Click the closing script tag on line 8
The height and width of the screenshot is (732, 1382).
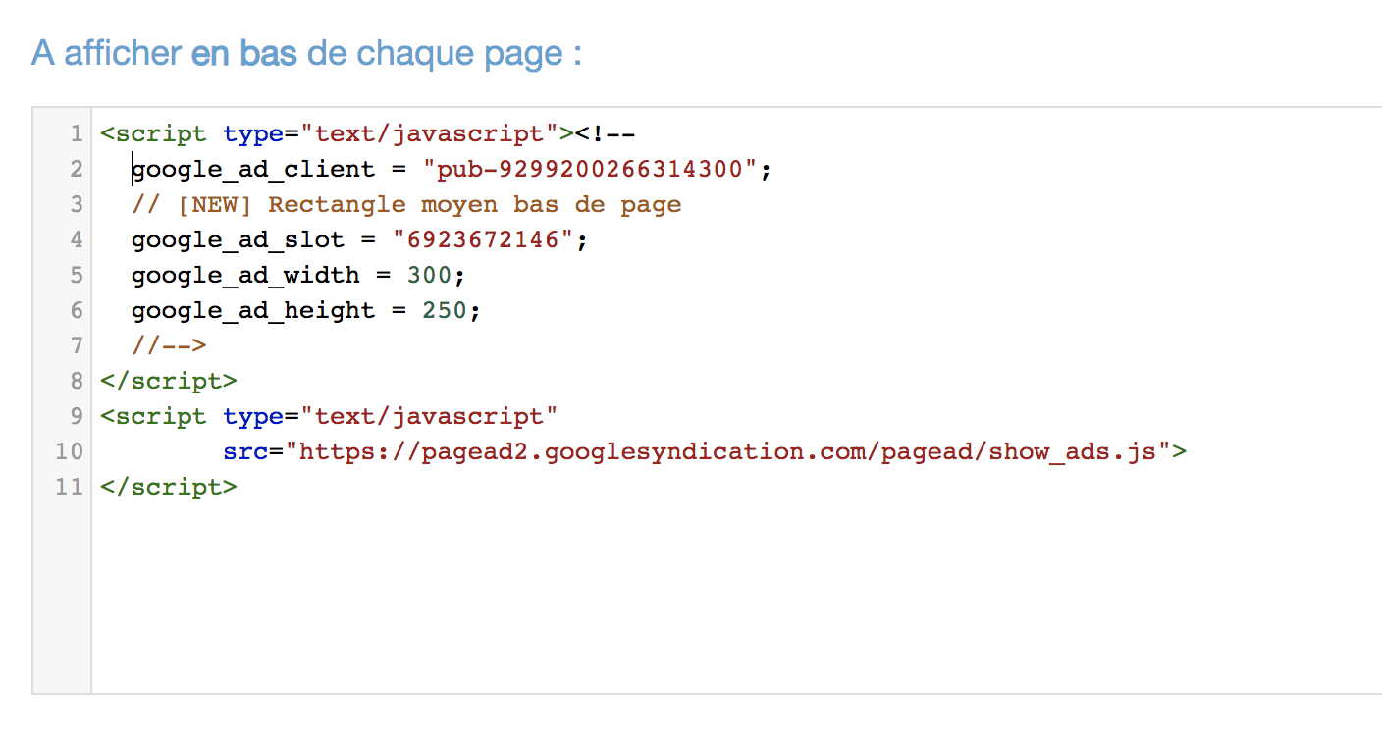(169, 381)
